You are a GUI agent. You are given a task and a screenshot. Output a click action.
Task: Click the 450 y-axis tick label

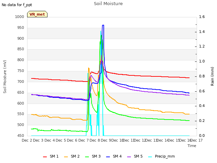(21, 136)
